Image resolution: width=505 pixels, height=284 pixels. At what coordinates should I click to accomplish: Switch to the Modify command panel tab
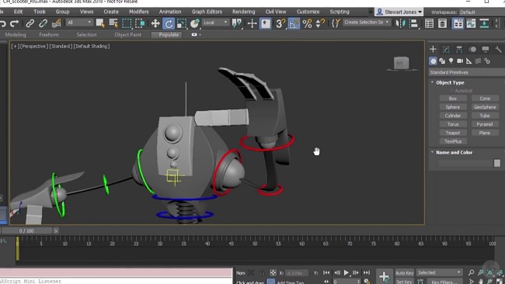click(446, 49)
